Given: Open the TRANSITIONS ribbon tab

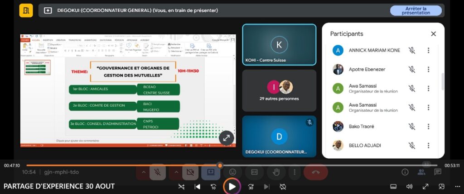Looking at the screenshot, I should (75, 40).
